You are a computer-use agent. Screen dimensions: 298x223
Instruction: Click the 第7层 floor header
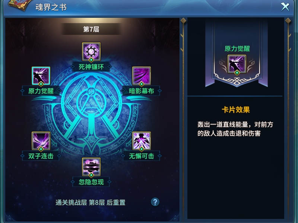91,29
